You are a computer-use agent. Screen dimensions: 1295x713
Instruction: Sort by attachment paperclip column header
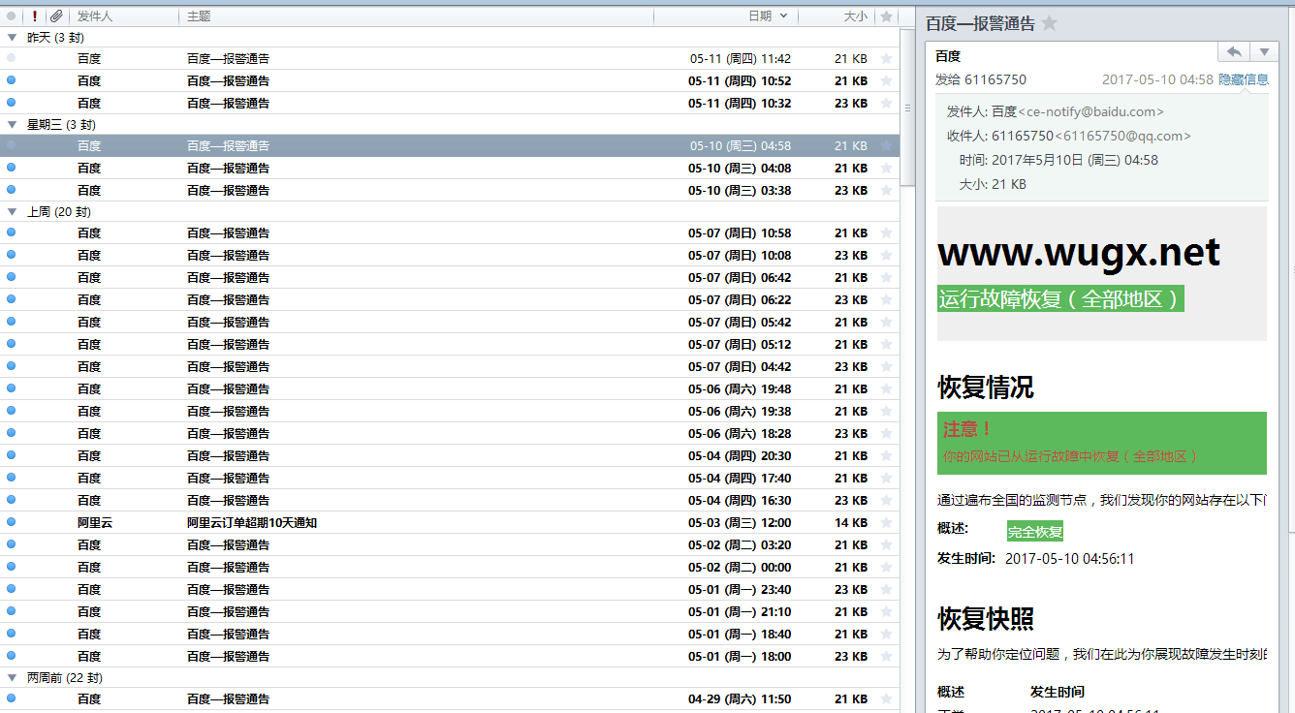[x=56, y=16]
